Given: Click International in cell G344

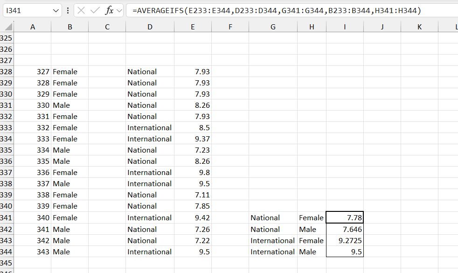Looking at the screenshot, I should (x=272, y=252).
